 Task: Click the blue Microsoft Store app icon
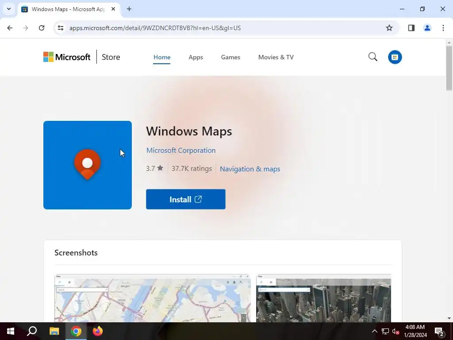(395, 57)
